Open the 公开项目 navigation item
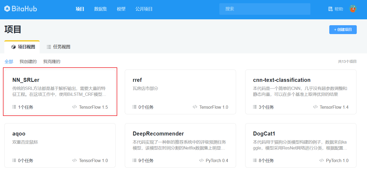The image size is (367, 172). pyautogui.click(x=144, y=9)
